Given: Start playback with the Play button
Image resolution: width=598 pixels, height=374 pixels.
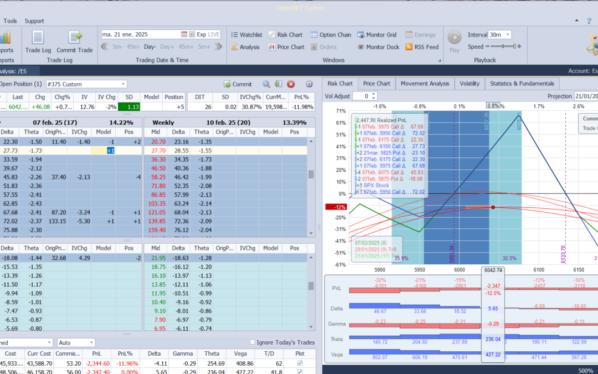Looking at the screenshot, I should click(x=454, y=41).
